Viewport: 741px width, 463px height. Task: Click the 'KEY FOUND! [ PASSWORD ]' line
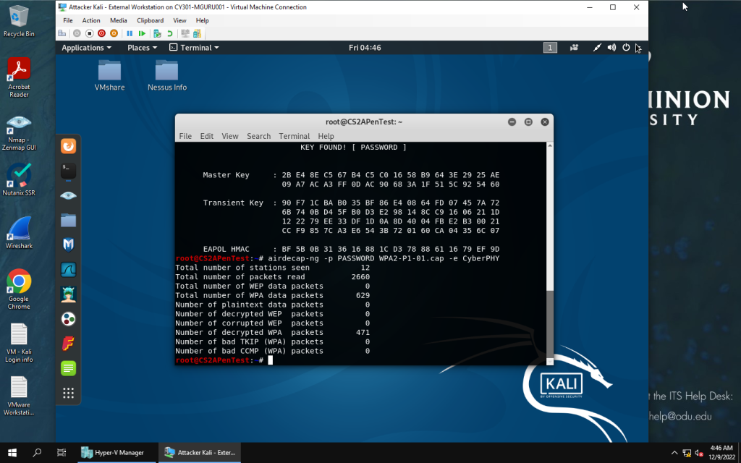tap(353, 148)
